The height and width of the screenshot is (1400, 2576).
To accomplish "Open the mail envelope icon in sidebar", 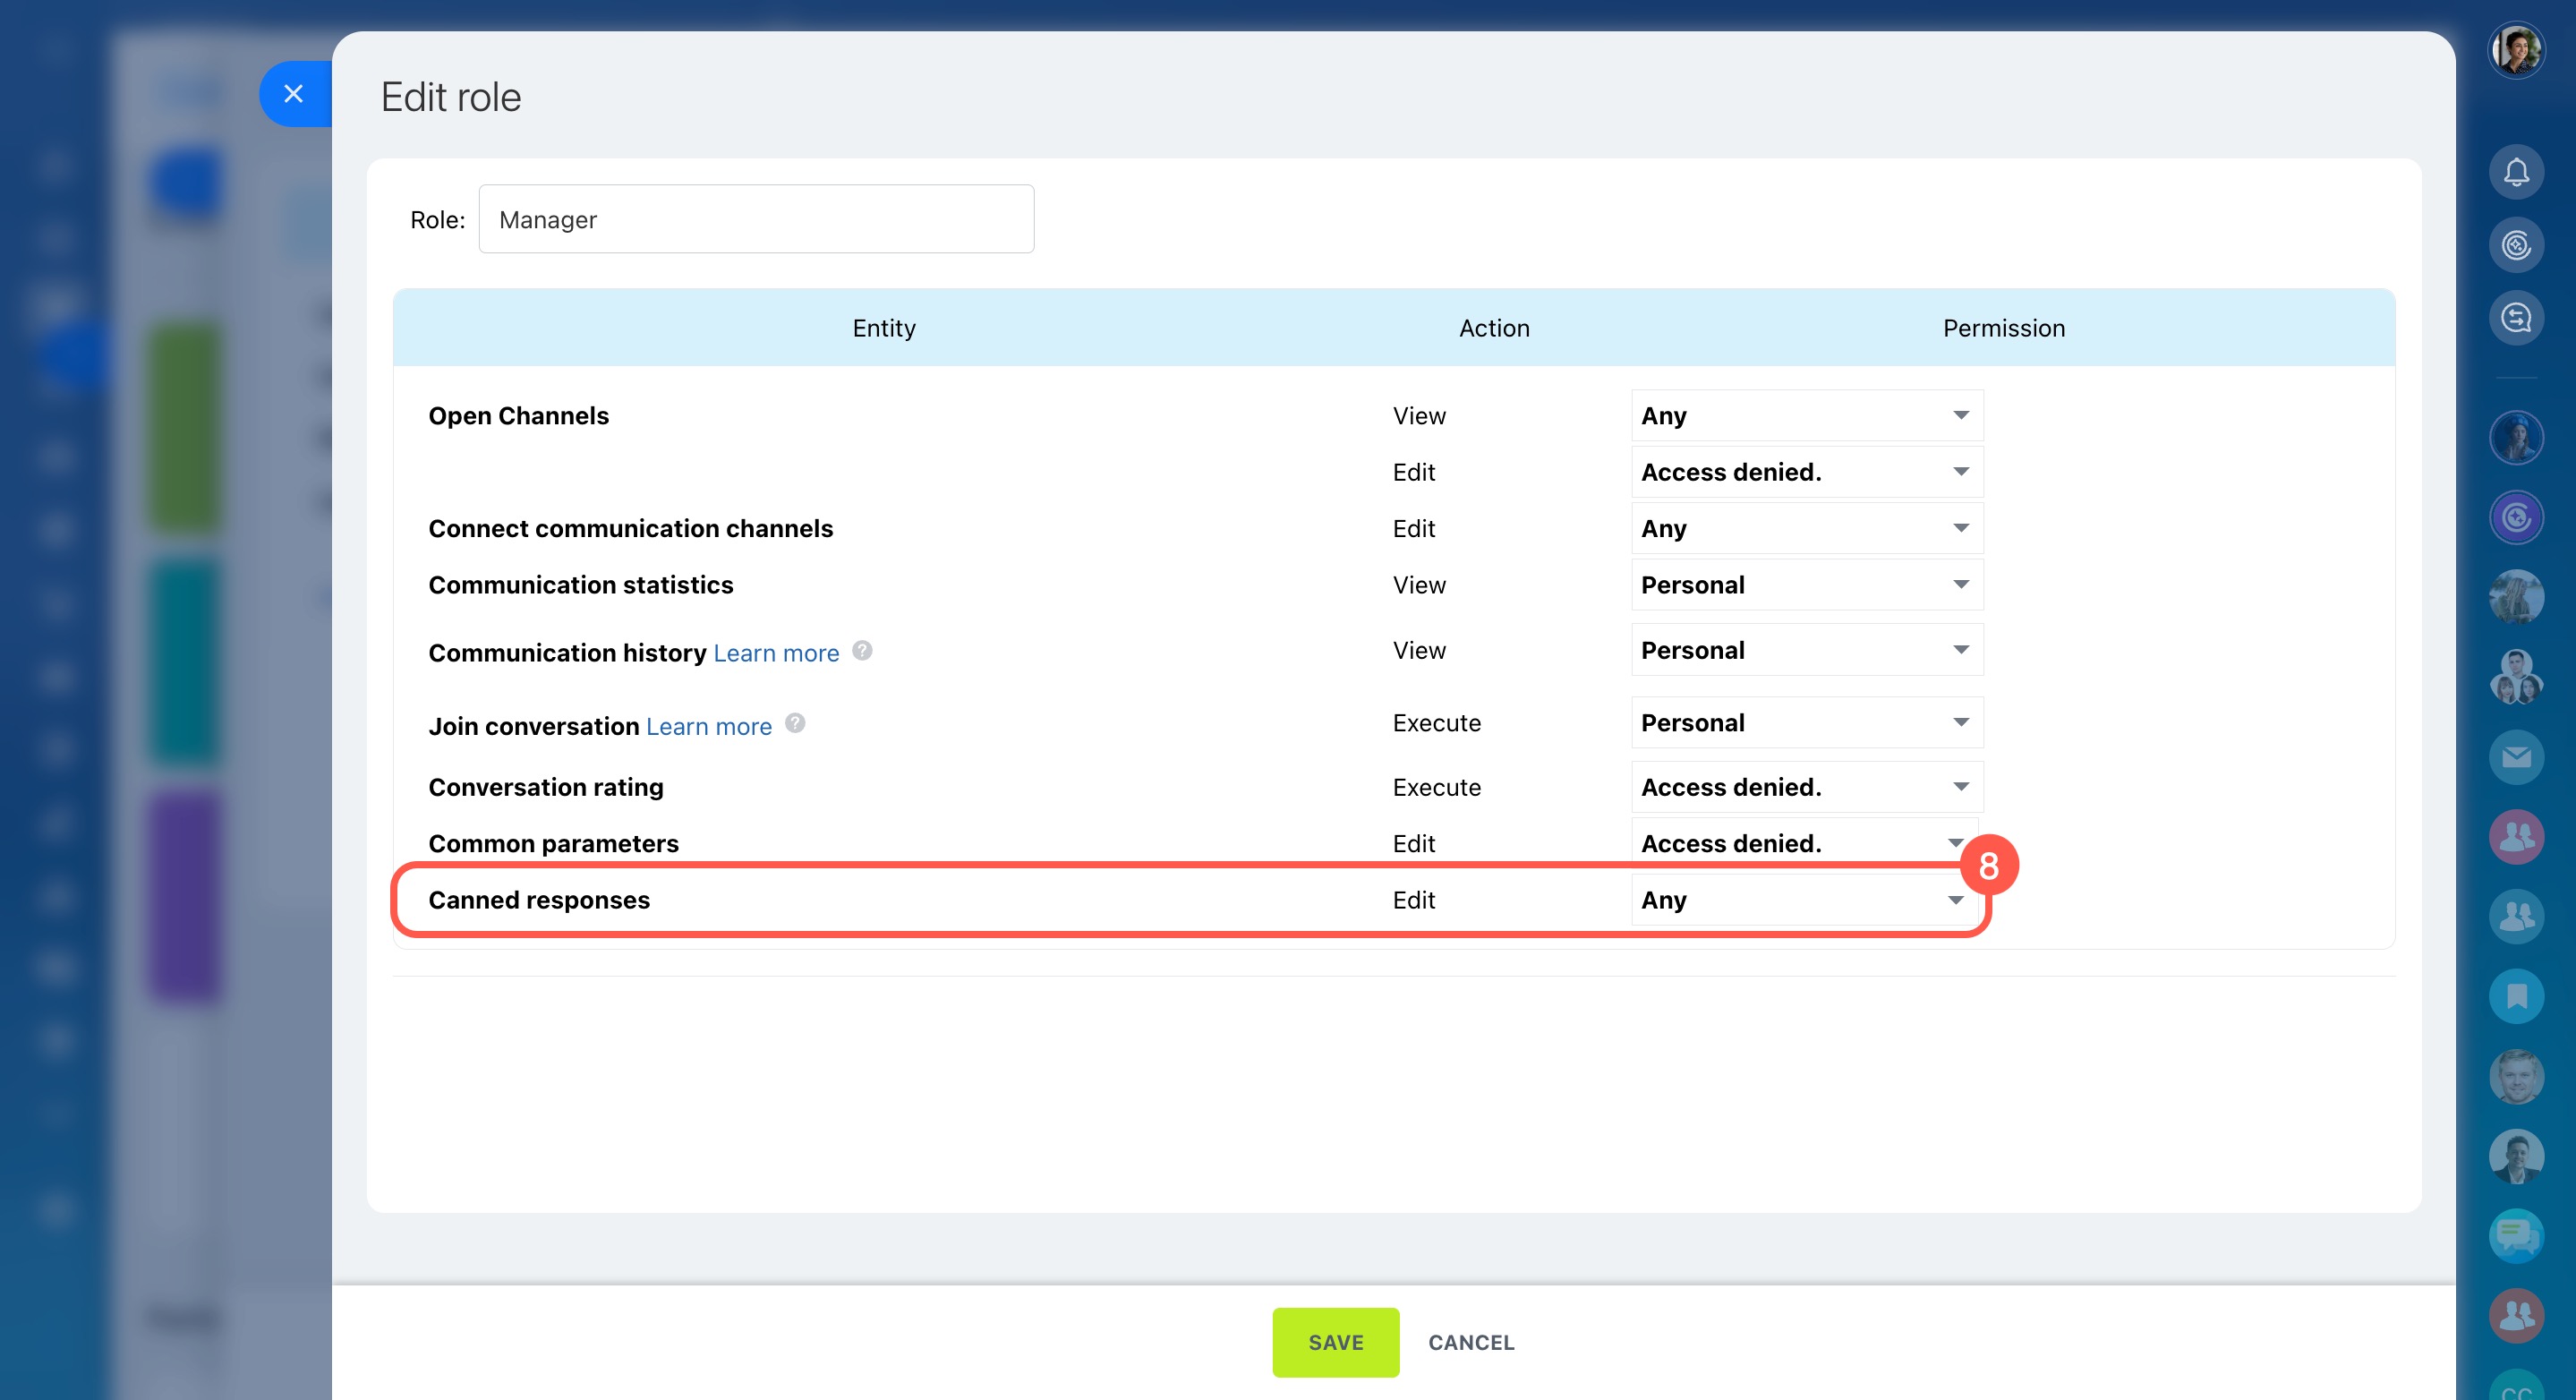I will tap(2515, 757).
